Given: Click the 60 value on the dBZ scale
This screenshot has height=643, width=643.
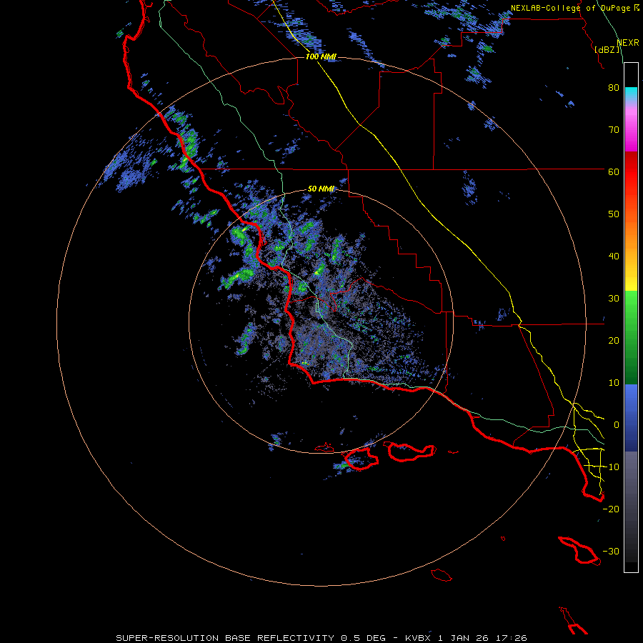Looking at the screenshot, I should coord(614,172).
